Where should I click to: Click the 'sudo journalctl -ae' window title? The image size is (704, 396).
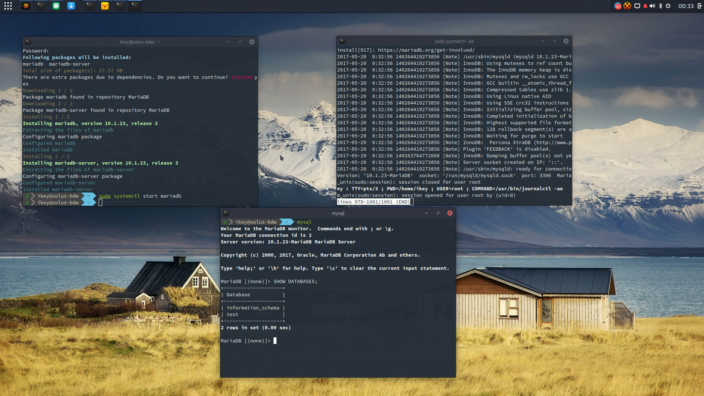[454, 41]
